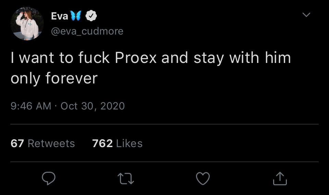Screen dimensions: 329x195
Task: Open the share tweet options
Action: pos(279,178)
